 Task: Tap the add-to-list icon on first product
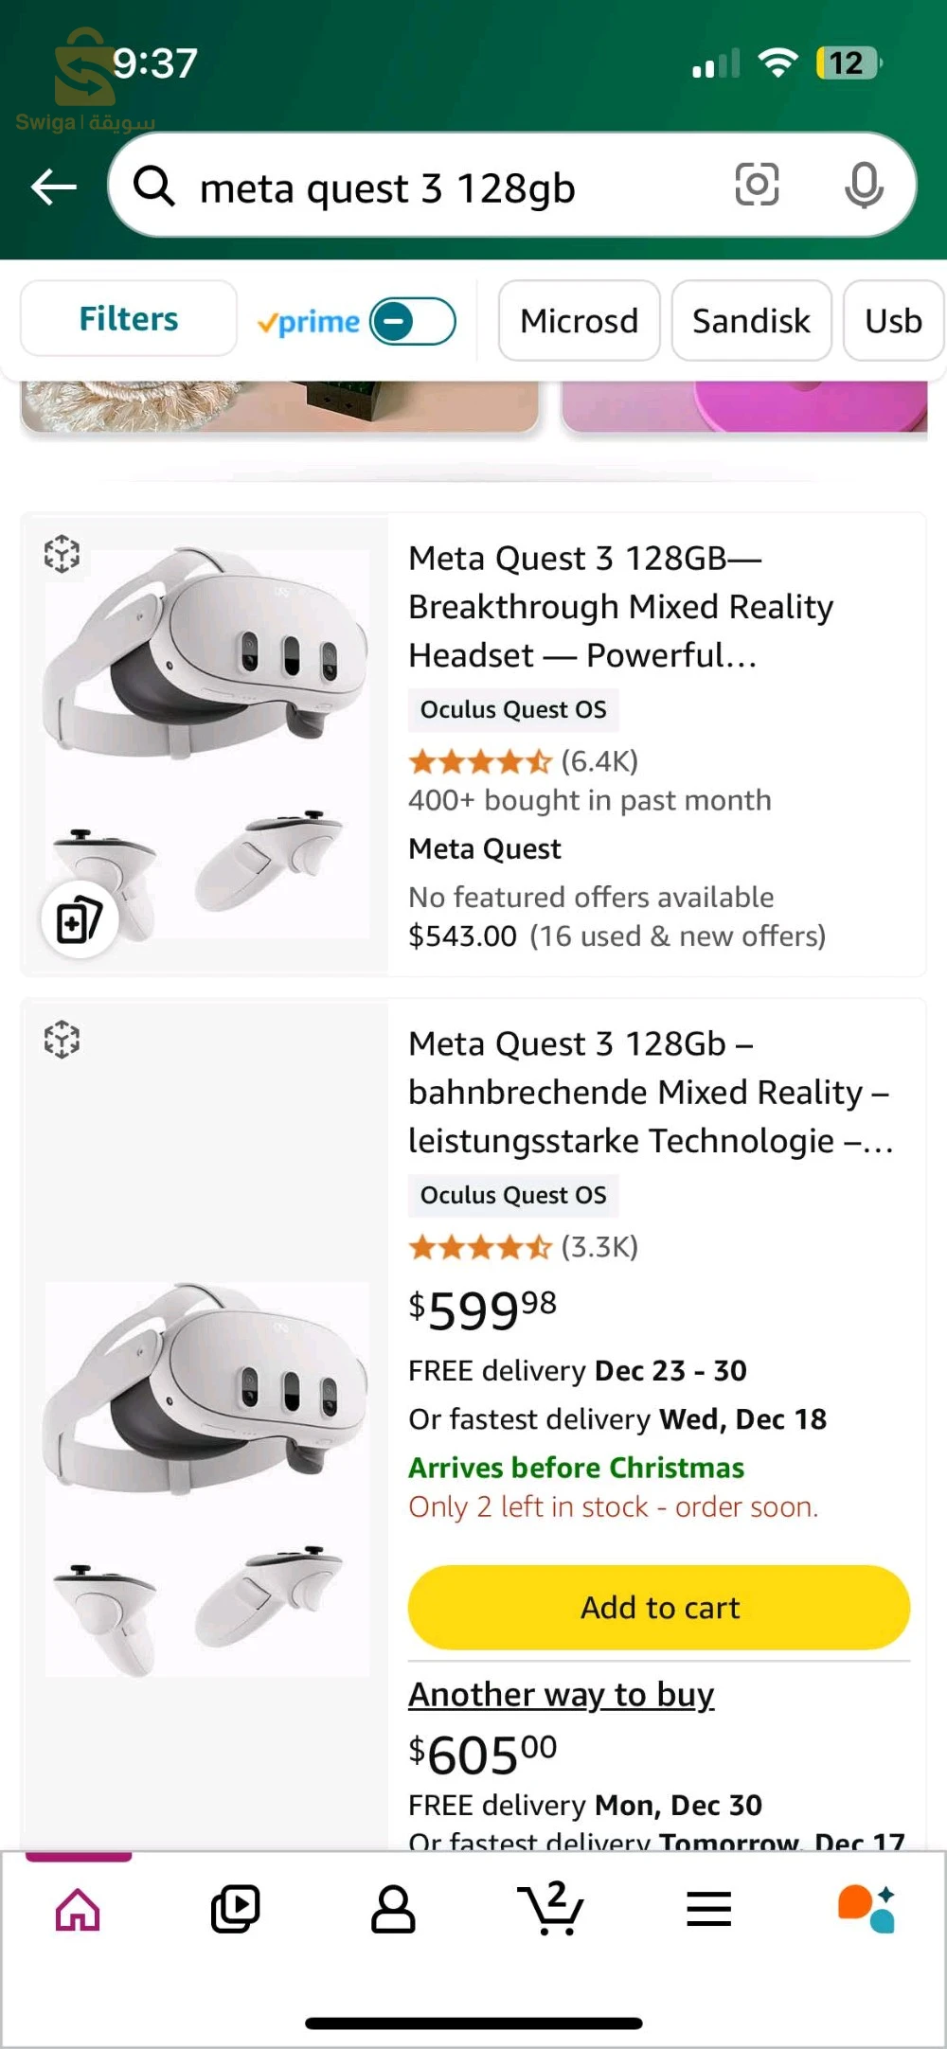point(80,920)
